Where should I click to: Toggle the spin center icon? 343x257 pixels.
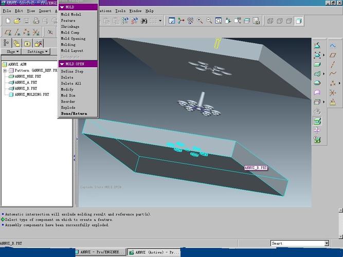[x=181, y=21]
